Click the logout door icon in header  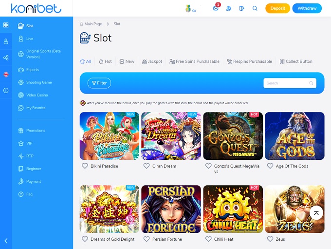pyautogui.click(x=242, y=8)
